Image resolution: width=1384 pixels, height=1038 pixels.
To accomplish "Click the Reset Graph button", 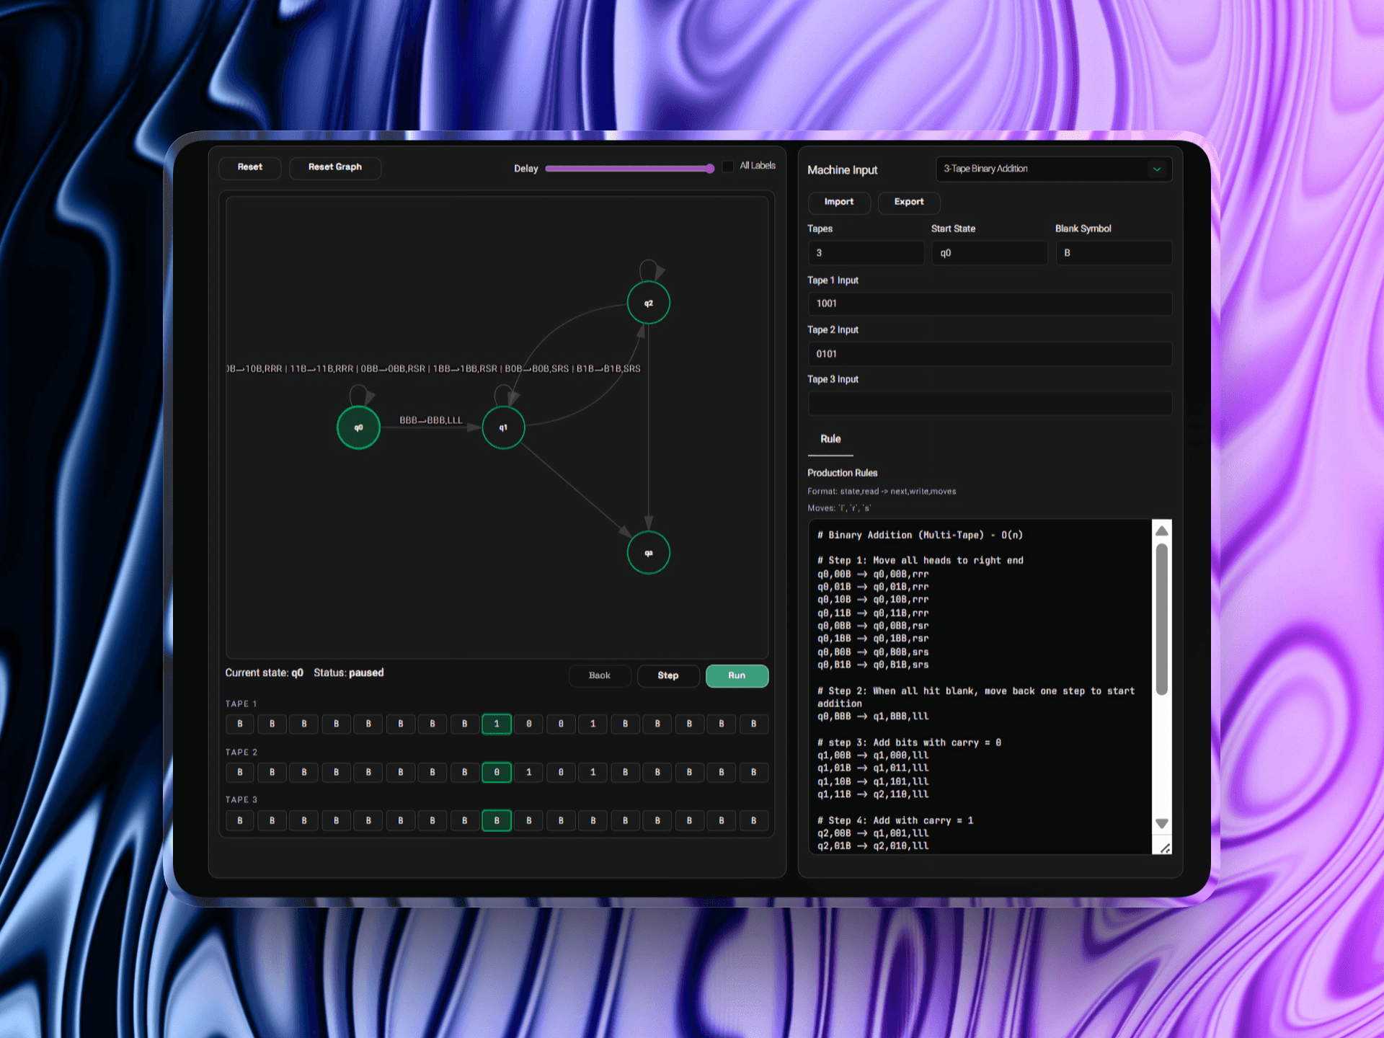I will coord(334,167).
